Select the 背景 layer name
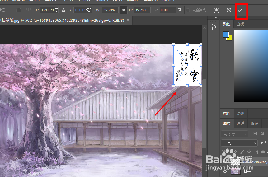Viewport: 268px width, 177px height. tap(247, 171)
